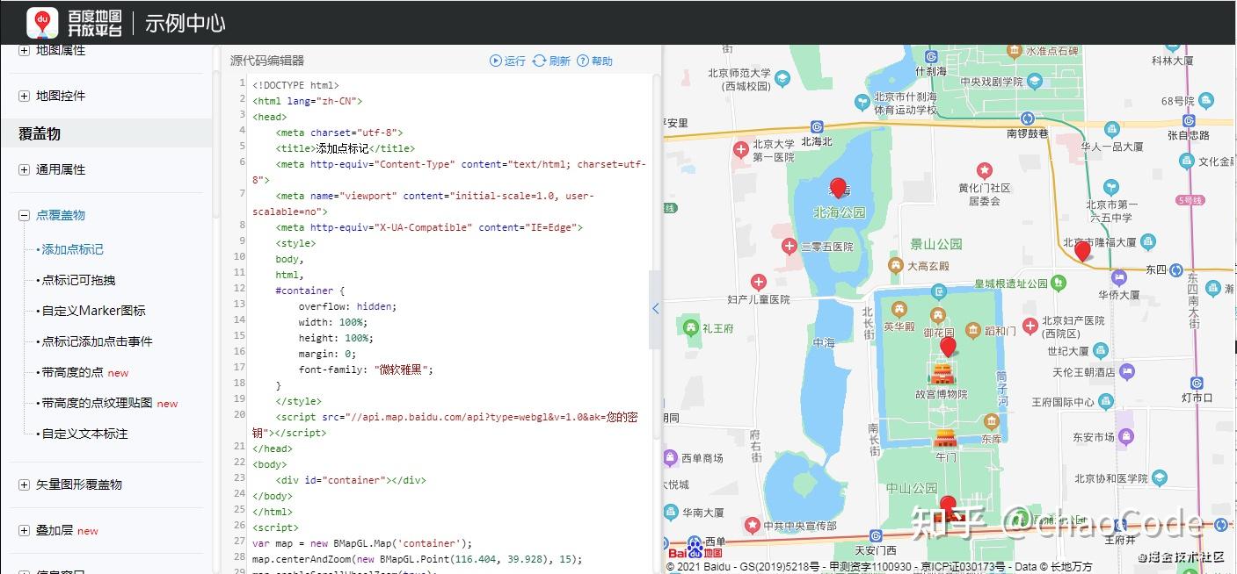
Task: Click the 北京妇产医院 hospital icon
Action: 1030,326
